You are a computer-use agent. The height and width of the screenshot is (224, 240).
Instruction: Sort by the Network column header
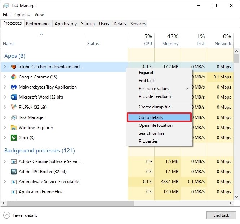point(220,40)
